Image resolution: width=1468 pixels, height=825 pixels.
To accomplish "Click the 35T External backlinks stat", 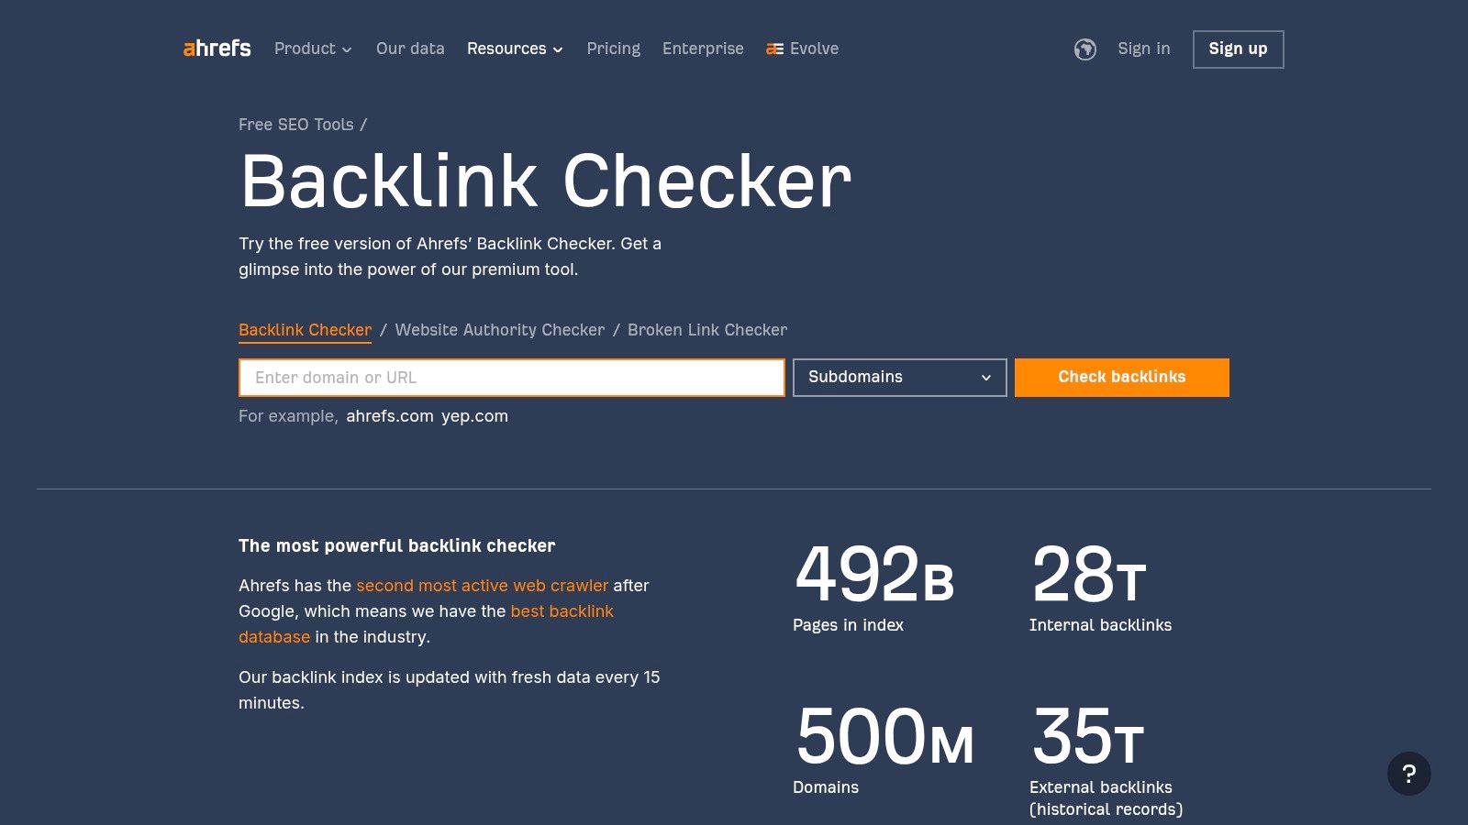I will (1106, 760).
